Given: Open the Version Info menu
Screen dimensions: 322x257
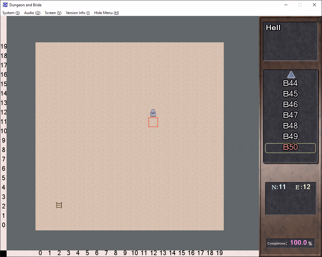Looking at the screenshot, I should click(x=78, y=13).
